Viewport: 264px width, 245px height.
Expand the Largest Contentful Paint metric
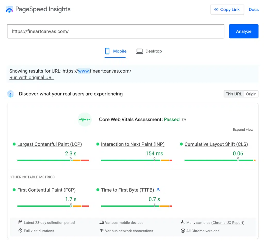(49, 144)
